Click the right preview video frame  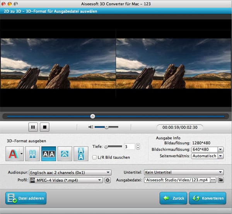173,64
